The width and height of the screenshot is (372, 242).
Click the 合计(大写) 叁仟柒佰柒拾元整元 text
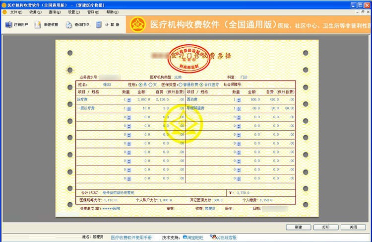click(x=108, y=193)
